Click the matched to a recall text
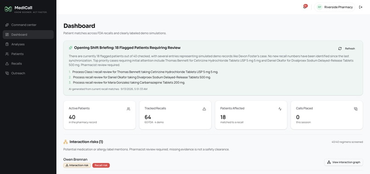Screen dimensions: 370x174 [231, 122]
